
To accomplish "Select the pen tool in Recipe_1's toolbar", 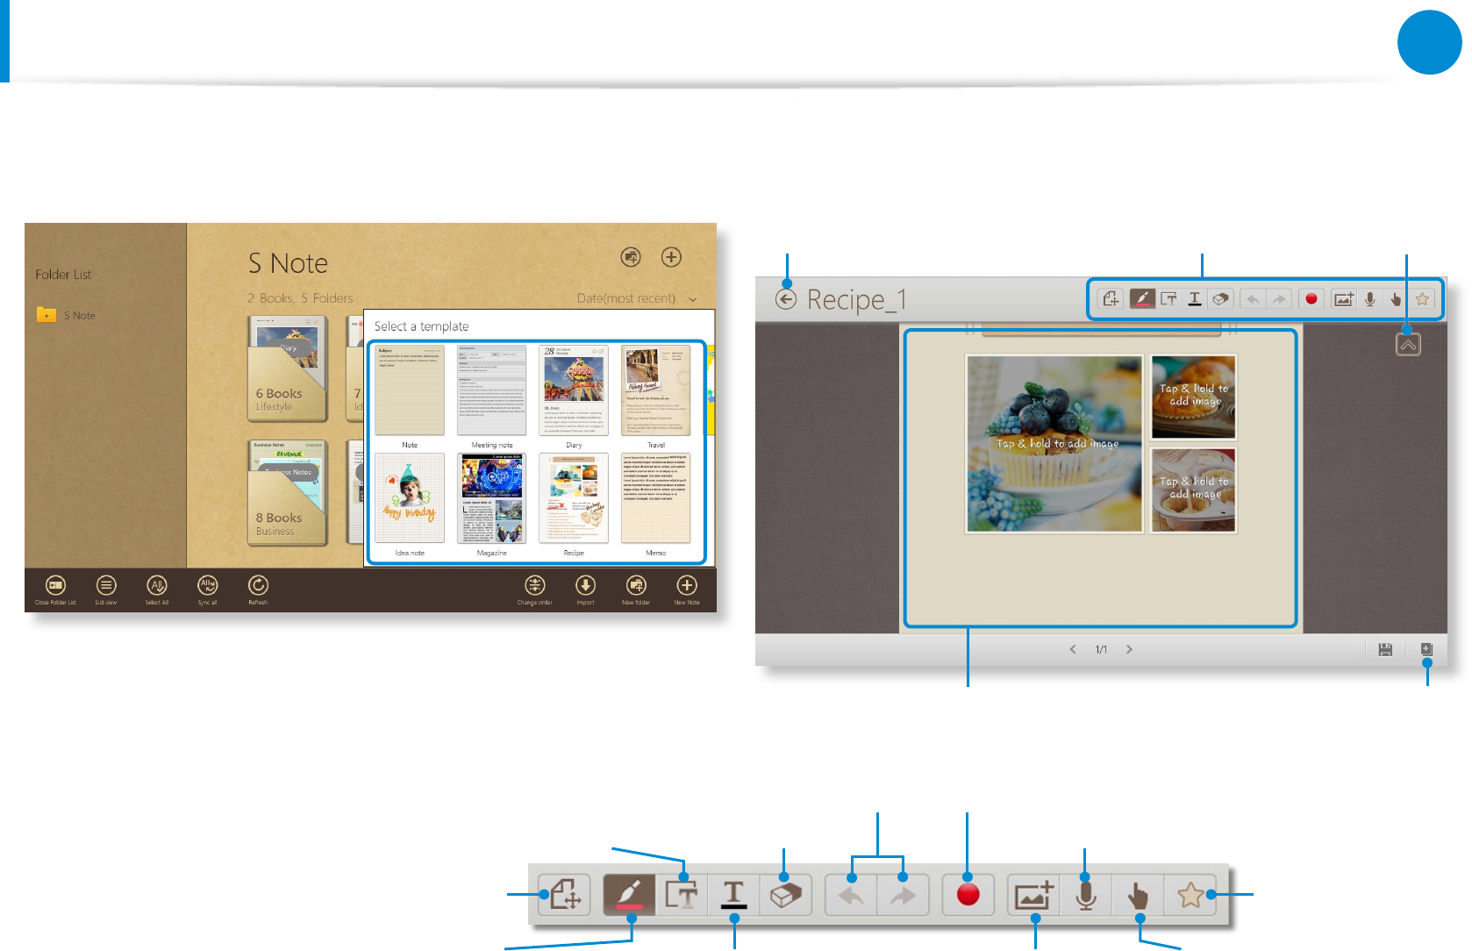I will point(1141,299).
